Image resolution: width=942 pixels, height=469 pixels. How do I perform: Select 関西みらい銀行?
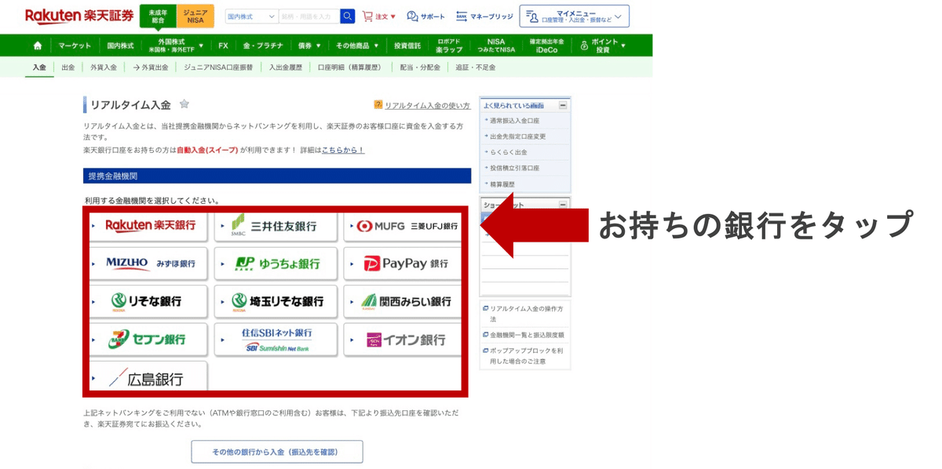[x=403, y=301]
